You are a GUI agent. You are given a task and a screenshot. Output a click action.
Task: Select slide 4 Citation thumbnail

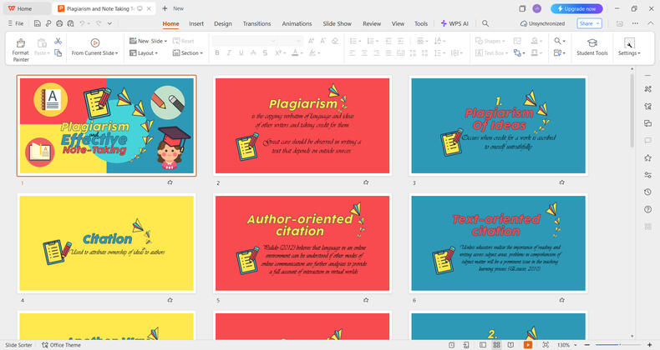point(106,243)
